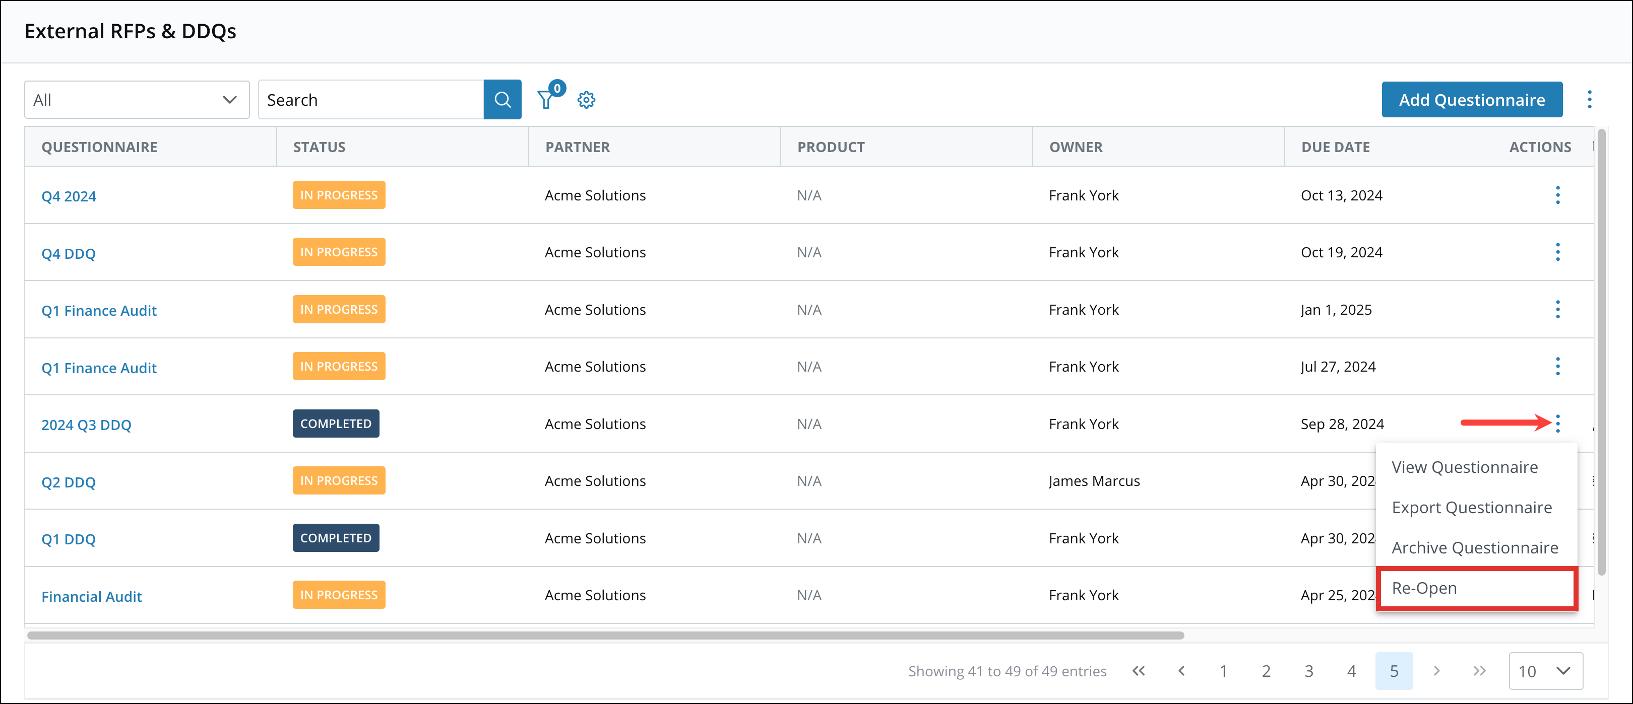This screenshot has width=1633, height=704.
Task: Open the filter funnel icon
Action: [x=545, y=100]
